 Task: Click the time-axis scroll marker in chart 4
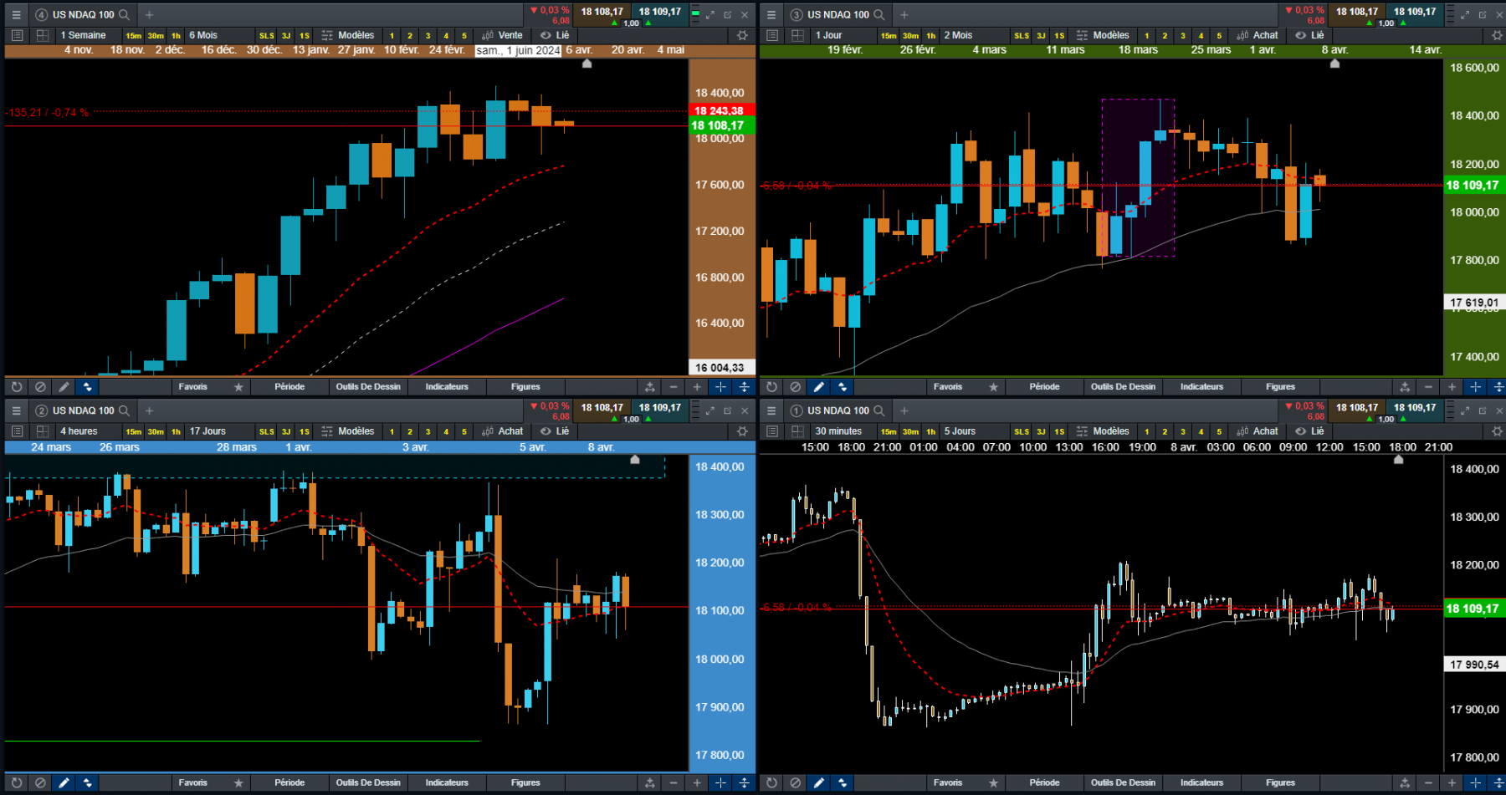[587, 64]
